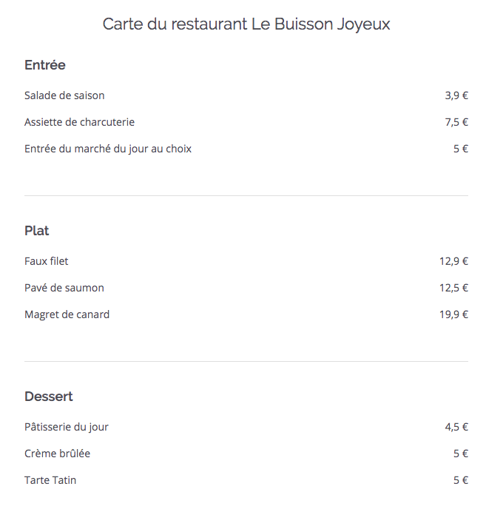Select the Faux filet dish
Viewport: 486px width, 529px height.
47,261
